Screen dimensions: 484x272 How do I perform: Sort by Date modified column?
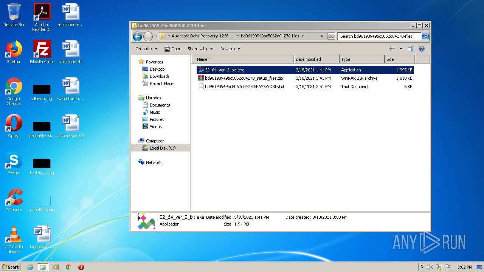click(x=316, y=59)
